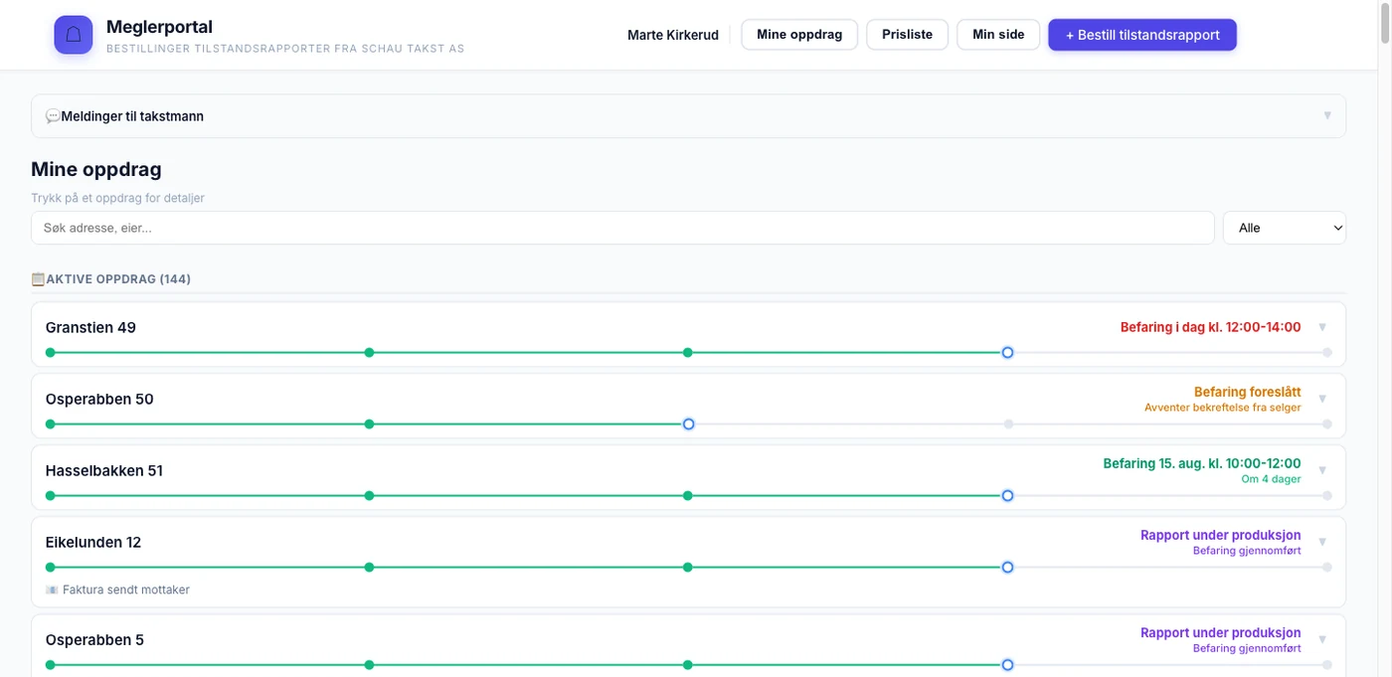1392x677 pixels.
Task: Click the purple bell logo icon
Action: coord(74,35)
